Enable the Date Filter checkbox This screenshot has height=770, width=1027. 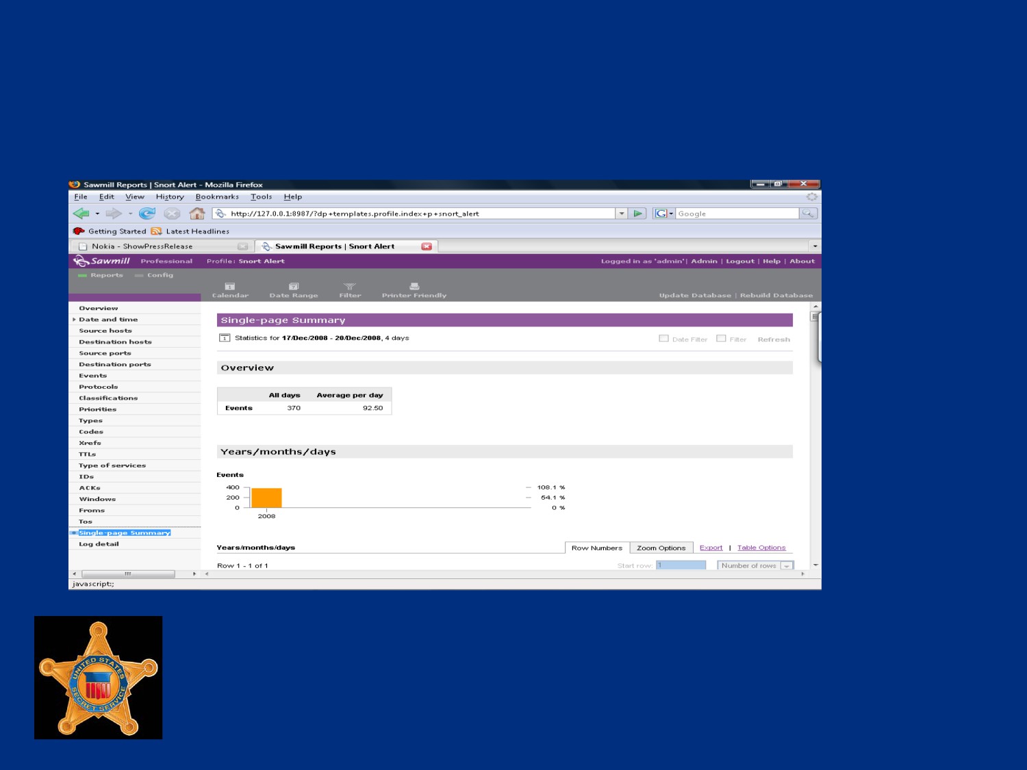pos(663,338)
